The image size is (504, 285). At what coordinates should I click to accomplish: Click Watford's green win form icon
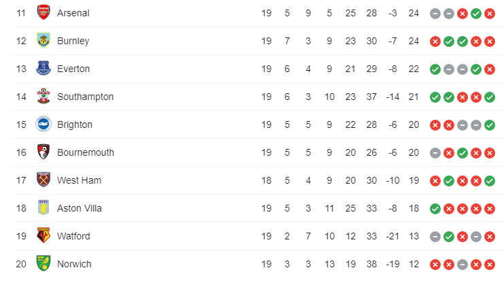click(449, 237)
